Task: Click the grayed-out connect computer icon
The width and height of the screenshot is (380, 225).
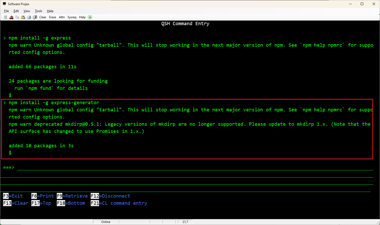Action: click(5, 17)
